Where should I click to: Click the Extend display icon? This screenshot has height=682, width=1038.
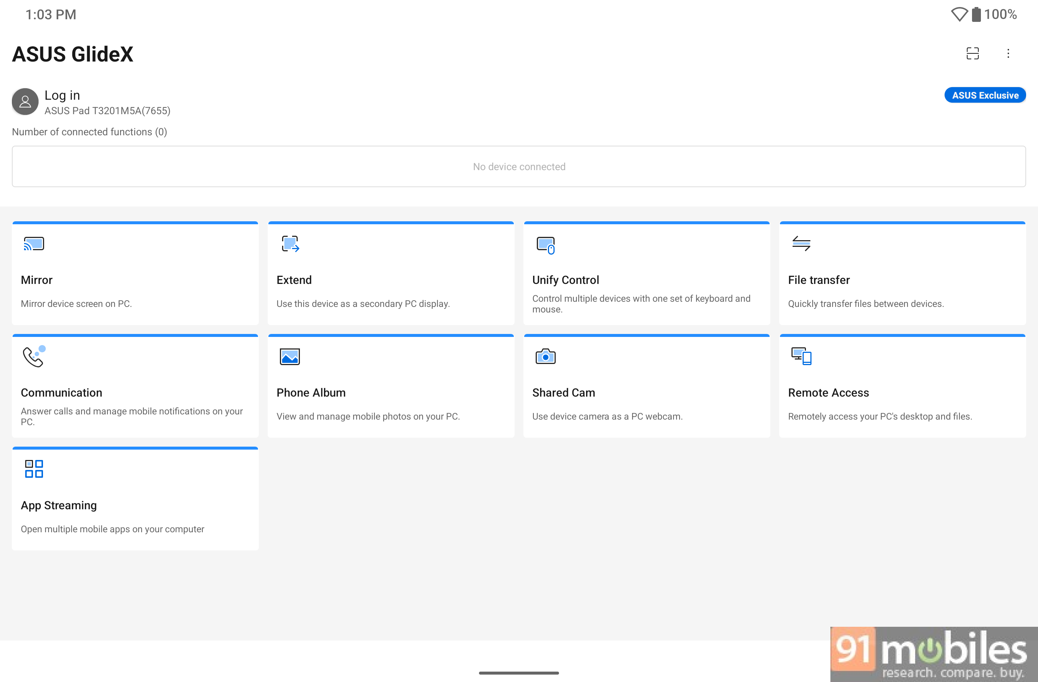pos(291,244)
